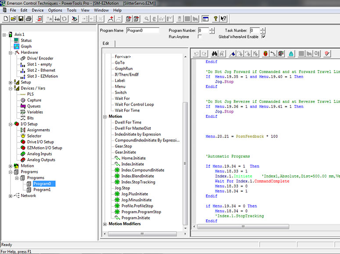Open the Device menu
The height and width of the screenshot is (254, 340).
coord(38,10)
